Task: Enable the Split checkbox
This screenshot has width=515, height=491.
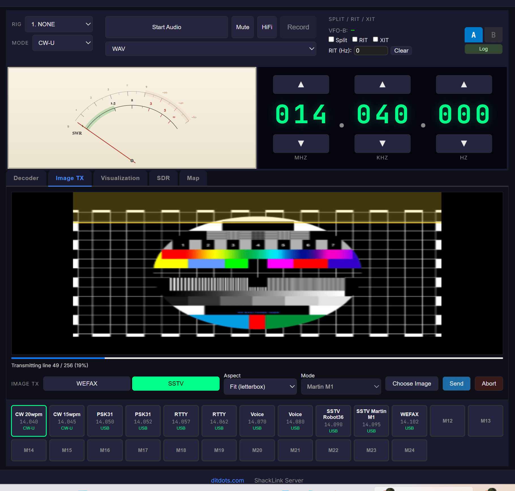Action: point(331,40)
